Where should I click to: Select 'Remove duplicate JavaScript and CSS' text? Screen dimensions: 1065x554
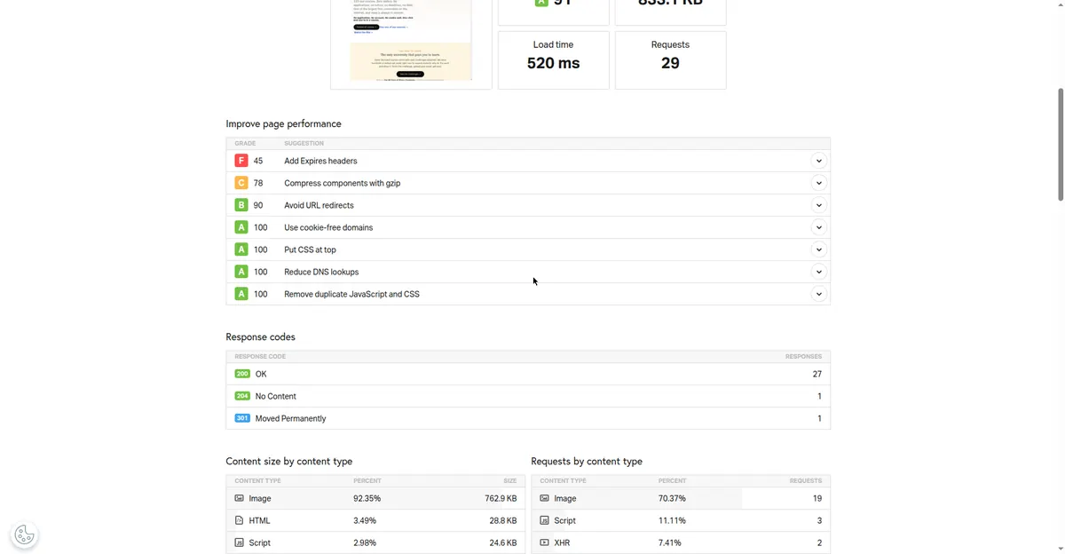point(351,294)
